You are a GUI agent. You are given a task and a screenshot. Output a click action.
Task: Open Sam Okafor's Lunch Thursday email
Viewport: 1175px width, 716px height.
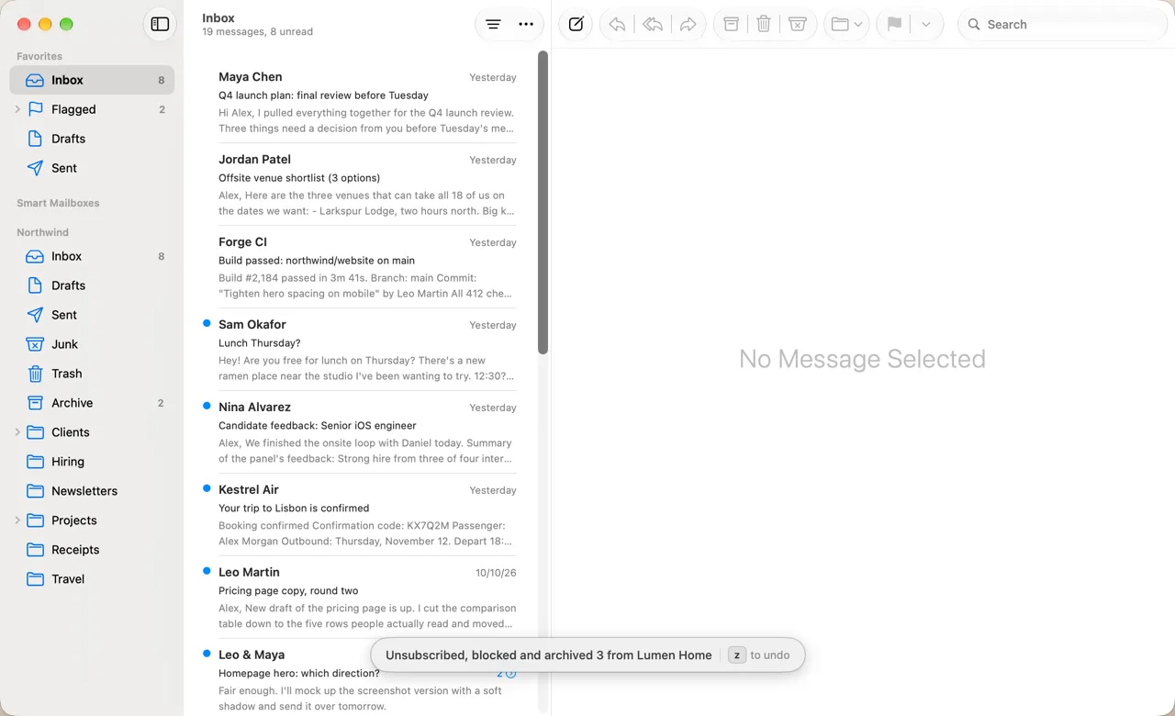pos(360,350)
